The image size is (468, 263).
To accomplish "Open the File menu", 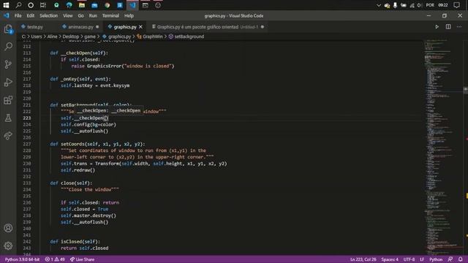I will tap(18, 15).
